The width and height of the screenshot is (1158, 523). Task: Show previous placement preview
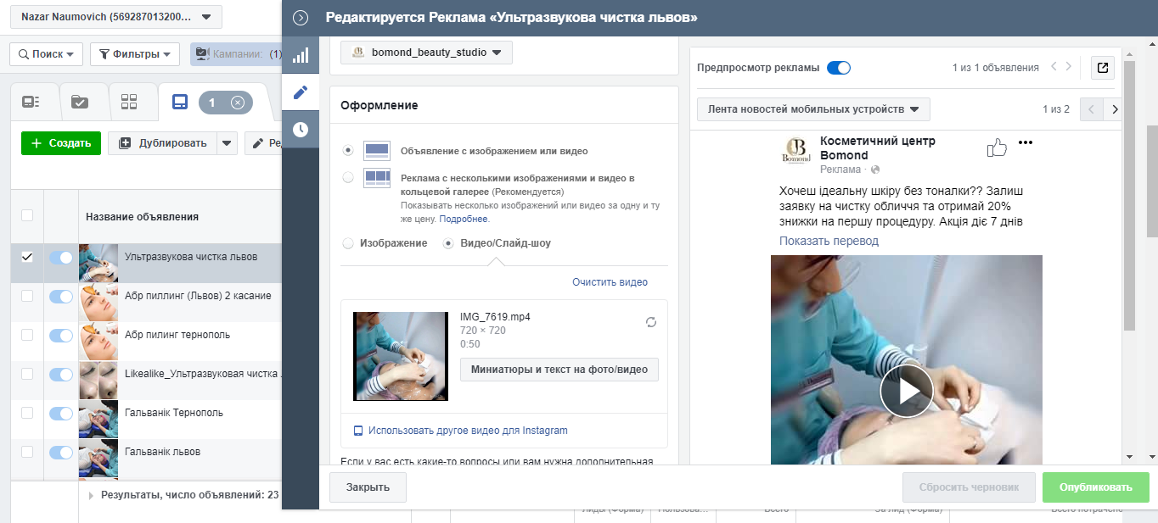click(1091, 109)
